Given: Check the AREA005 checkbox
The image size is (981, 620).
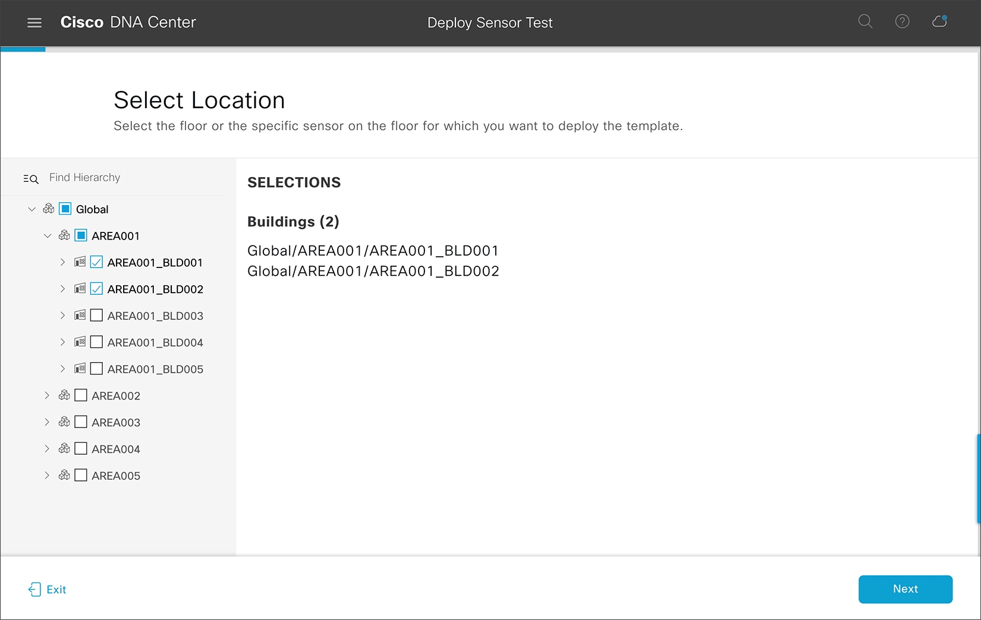Looking at the screenshot, I should pyautogui.click(x=81, y=476).
